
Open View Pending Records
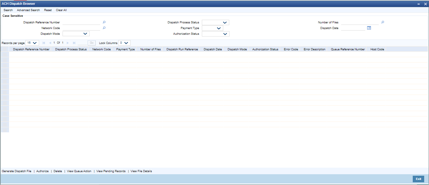[111, 171]
